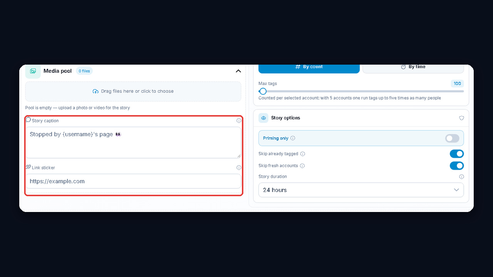Click the heart icon in Story options header
The image size is (493, 277).
coord(461,118)
